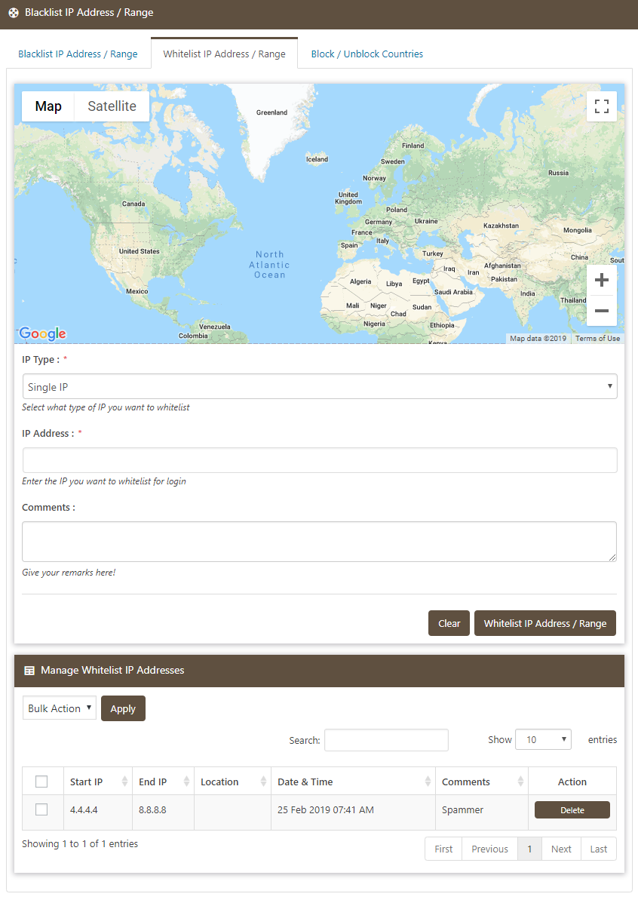The image size is (638, 906).
Task: Click the United States label on the map
Action: point(140,251)
